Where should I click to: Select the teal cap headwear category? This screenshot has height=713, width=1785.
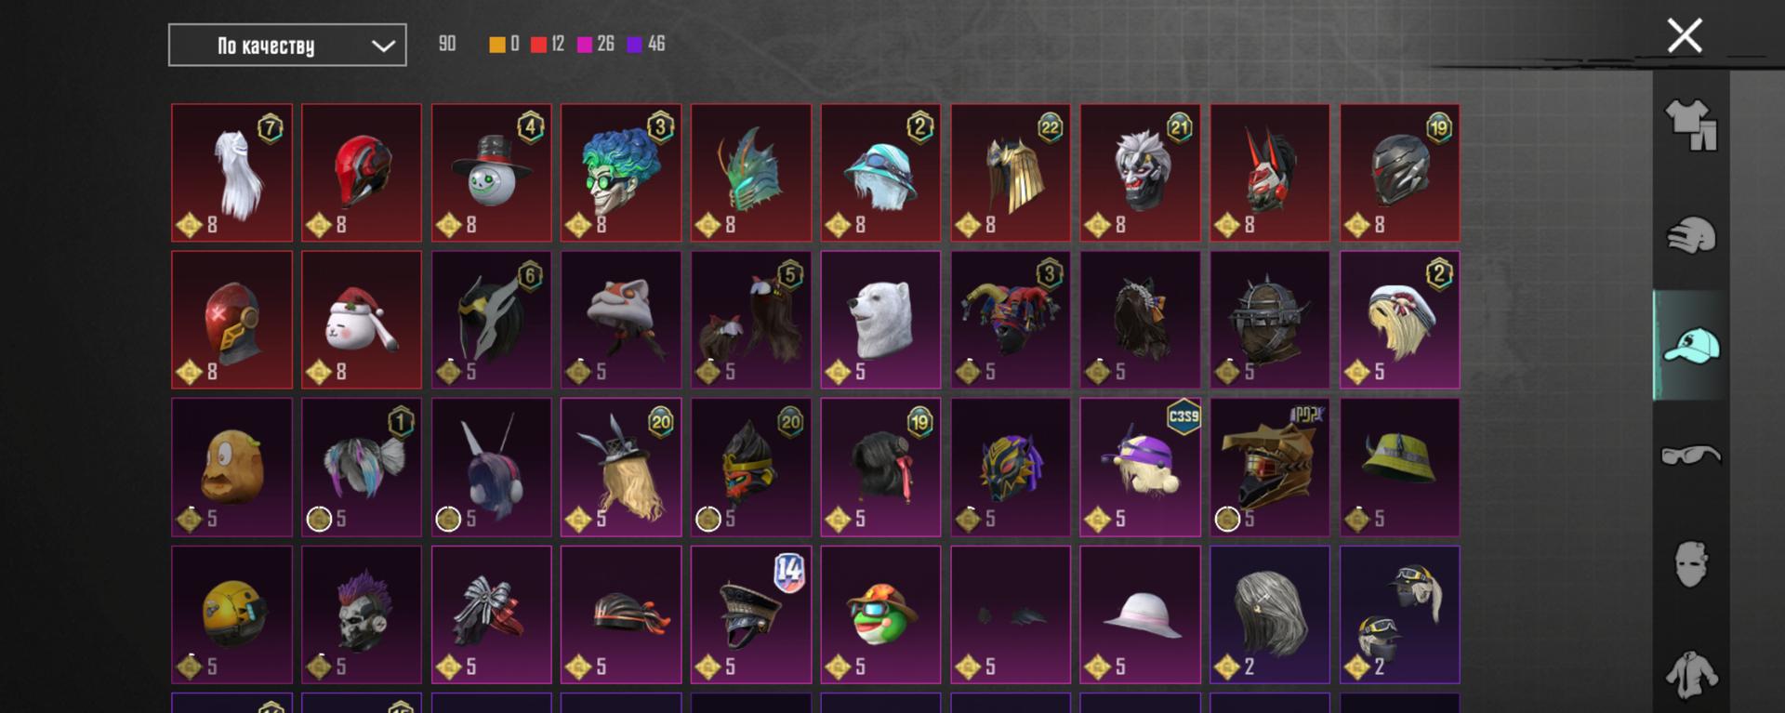1691,346
